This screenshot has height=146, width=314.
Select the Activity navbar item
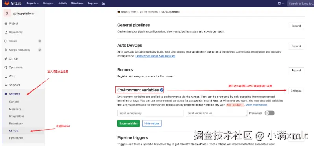point(63,4)
